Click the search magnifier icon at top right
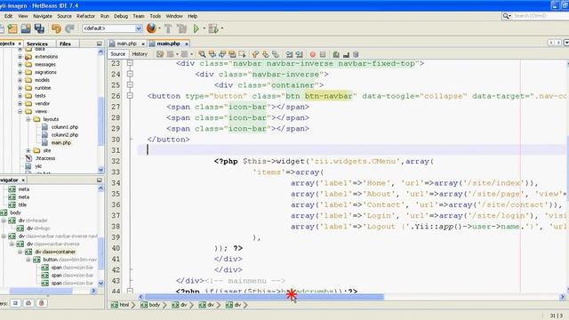Screen dimensions: 569x320 pos(506,16)
